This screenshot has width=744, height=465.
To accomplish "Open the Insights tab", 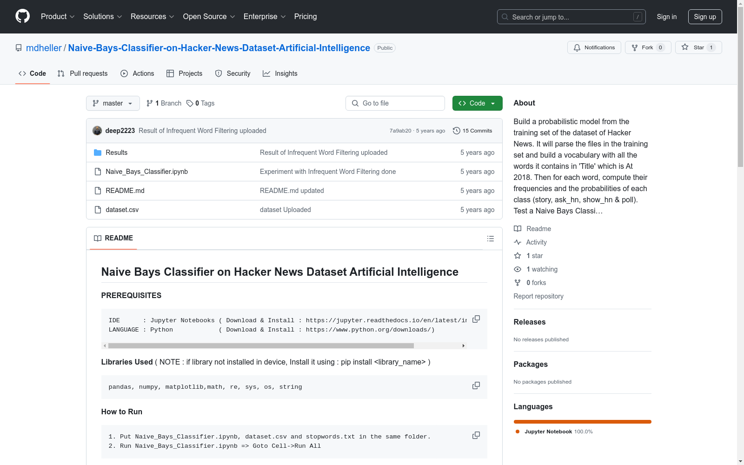I will tap(280, 73).
